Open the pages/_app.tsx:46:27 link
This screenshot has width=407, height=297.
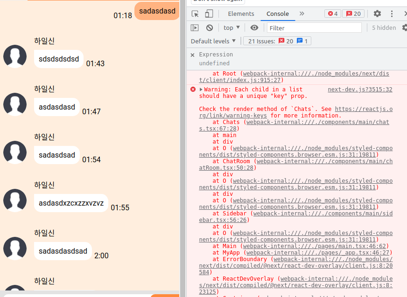(x=318, y=253)
